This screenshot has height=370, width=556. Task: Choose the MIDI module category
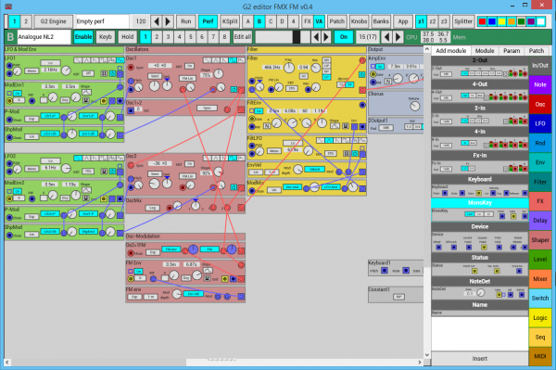click(540, 356)
